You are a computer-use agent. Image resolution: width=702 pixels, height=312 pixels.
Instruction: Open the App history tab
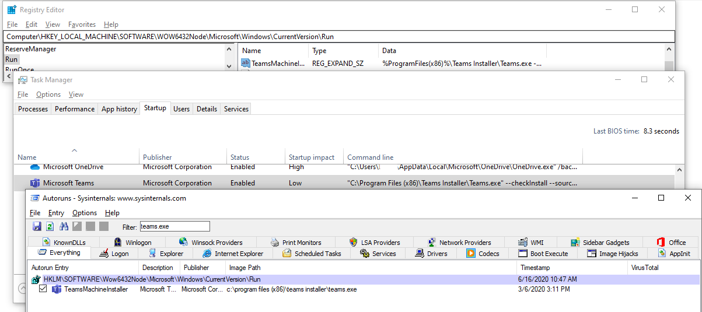[119, 109]
